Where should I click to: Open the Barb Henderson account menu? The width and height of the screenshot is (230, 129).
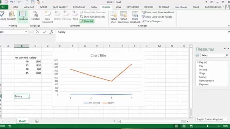214,7
